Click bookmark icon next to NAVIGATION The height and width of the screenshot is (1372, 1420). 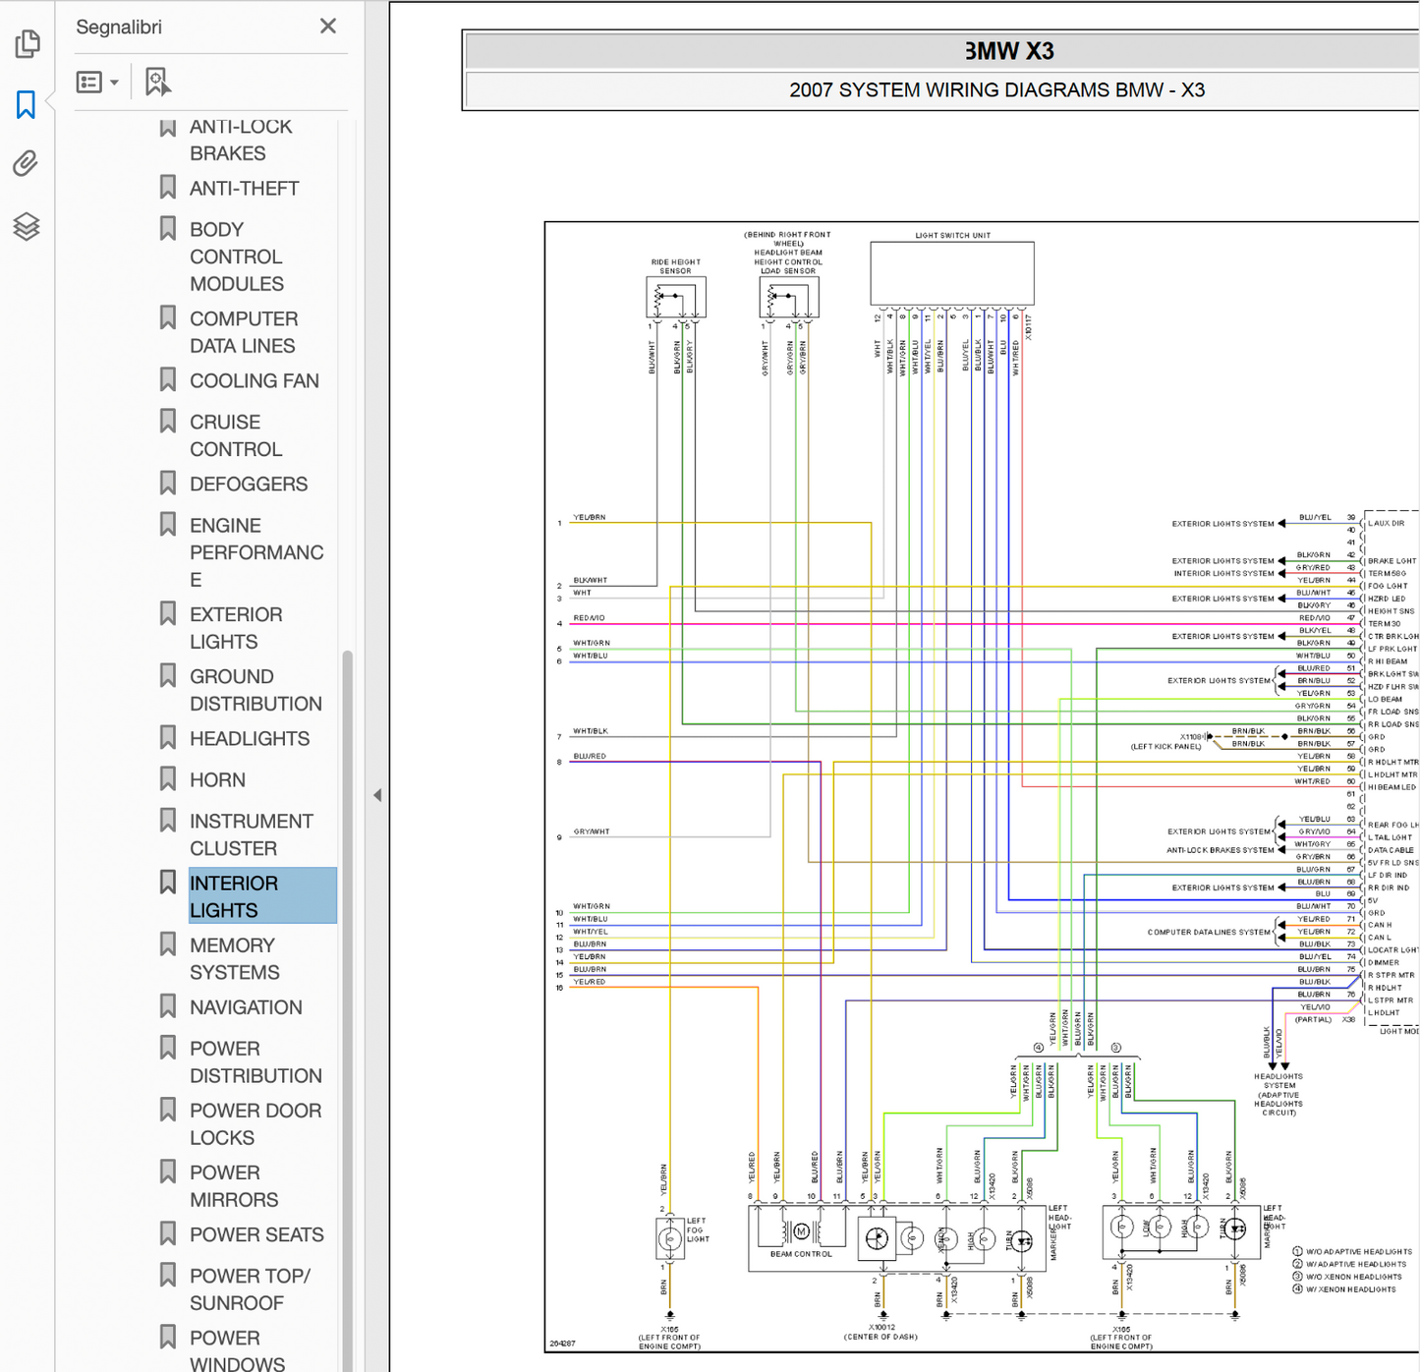168,1006
